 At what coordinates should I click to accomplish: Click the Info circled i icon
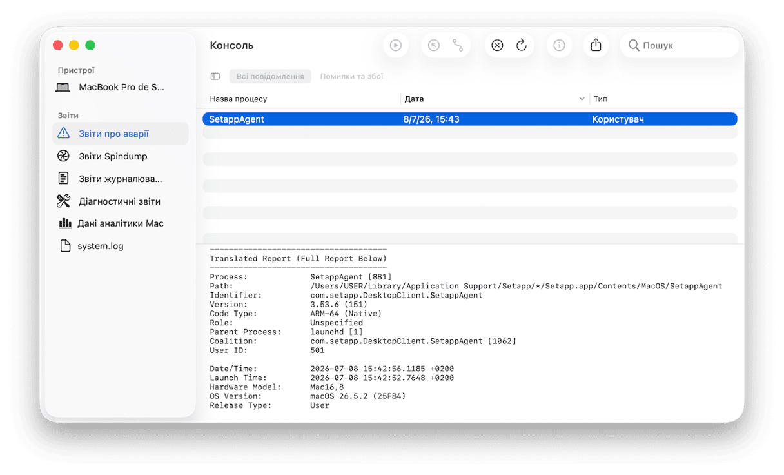click(x=559, y=45)
